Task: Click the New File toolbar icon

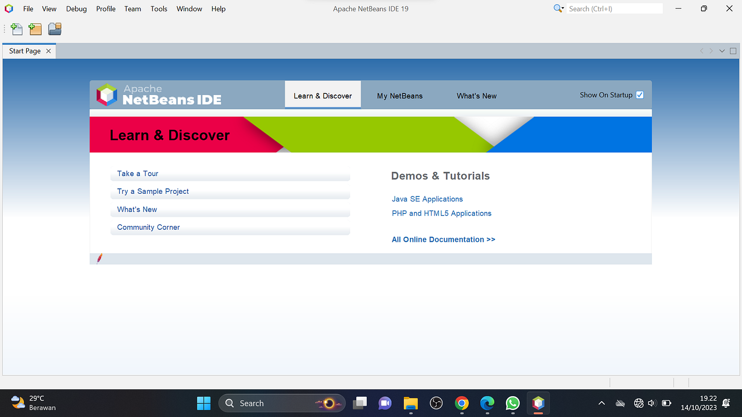Action: (16, 29)
